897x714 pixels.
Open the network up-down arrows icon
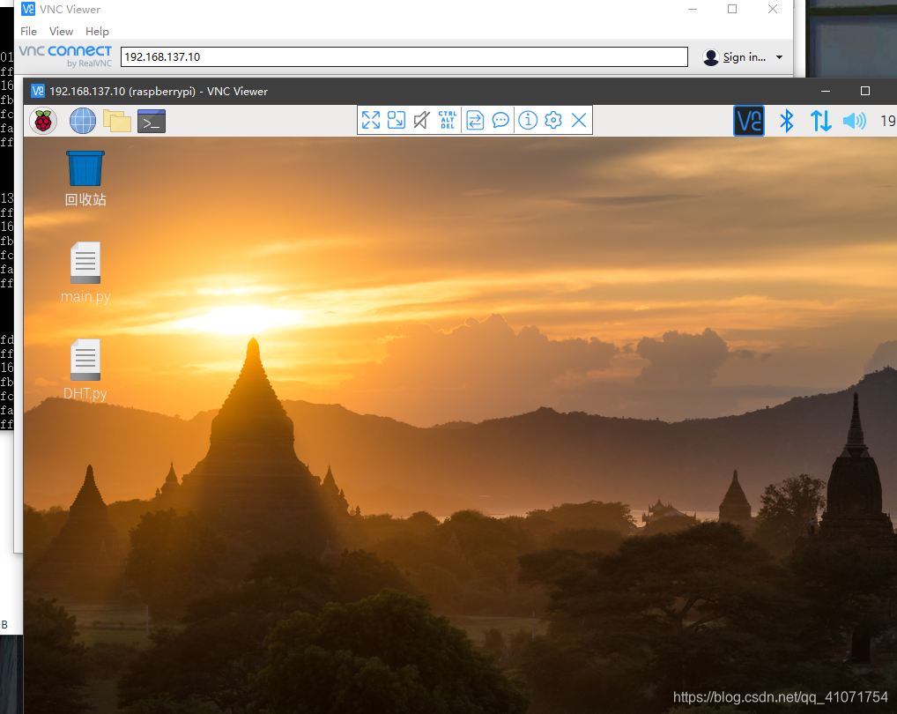pos(821,121)
